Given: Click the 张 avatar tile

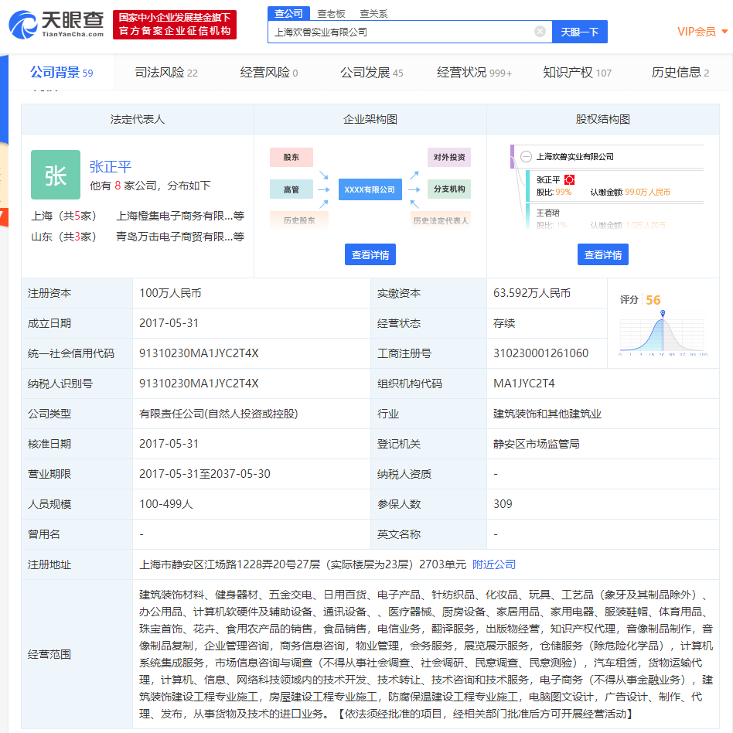Looking at the screenshot, I should (56, 175).
